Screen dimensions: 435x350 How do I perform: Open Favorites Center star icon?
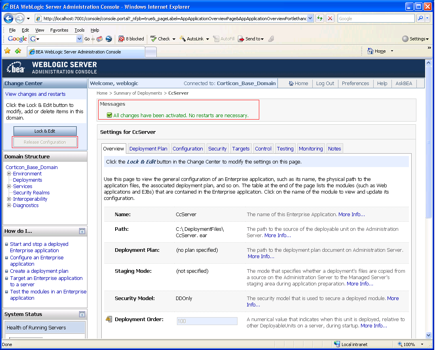pos(8,51)
